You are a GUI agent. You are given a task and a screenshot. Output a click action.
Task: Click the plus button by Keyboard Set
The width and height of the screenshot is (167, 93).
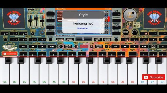pos(163,40)
